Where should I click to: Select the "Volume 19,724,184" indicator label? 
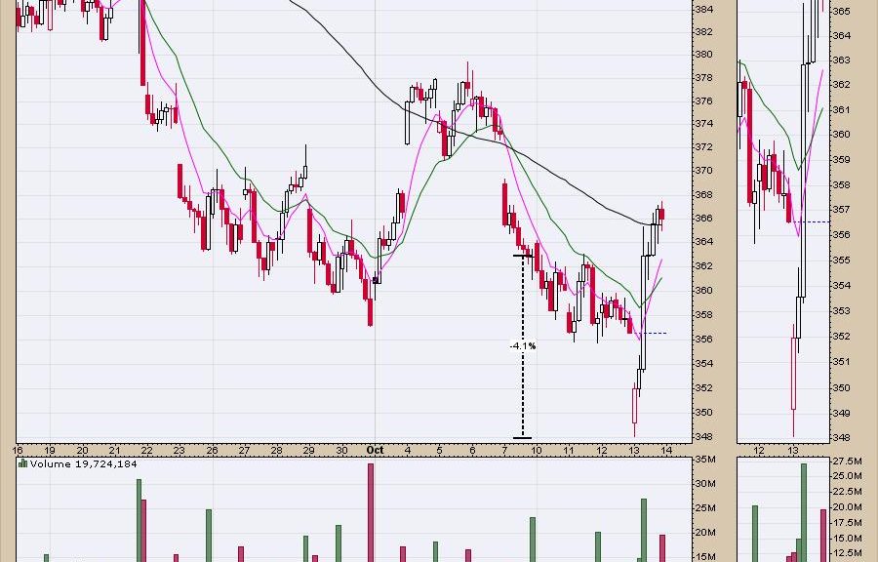click(84, 464)
